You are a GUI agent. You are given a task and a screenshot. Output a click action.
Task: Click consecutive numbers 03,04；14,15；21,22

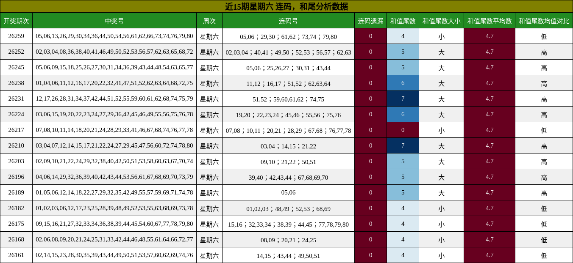(x=288, y=145)
